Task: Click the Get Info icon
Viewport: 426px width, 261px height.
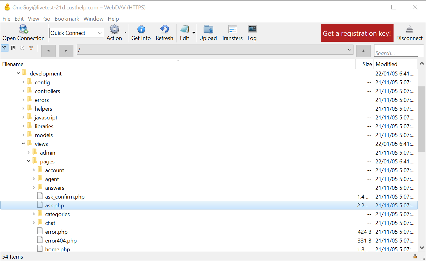Action: [141, 29]
